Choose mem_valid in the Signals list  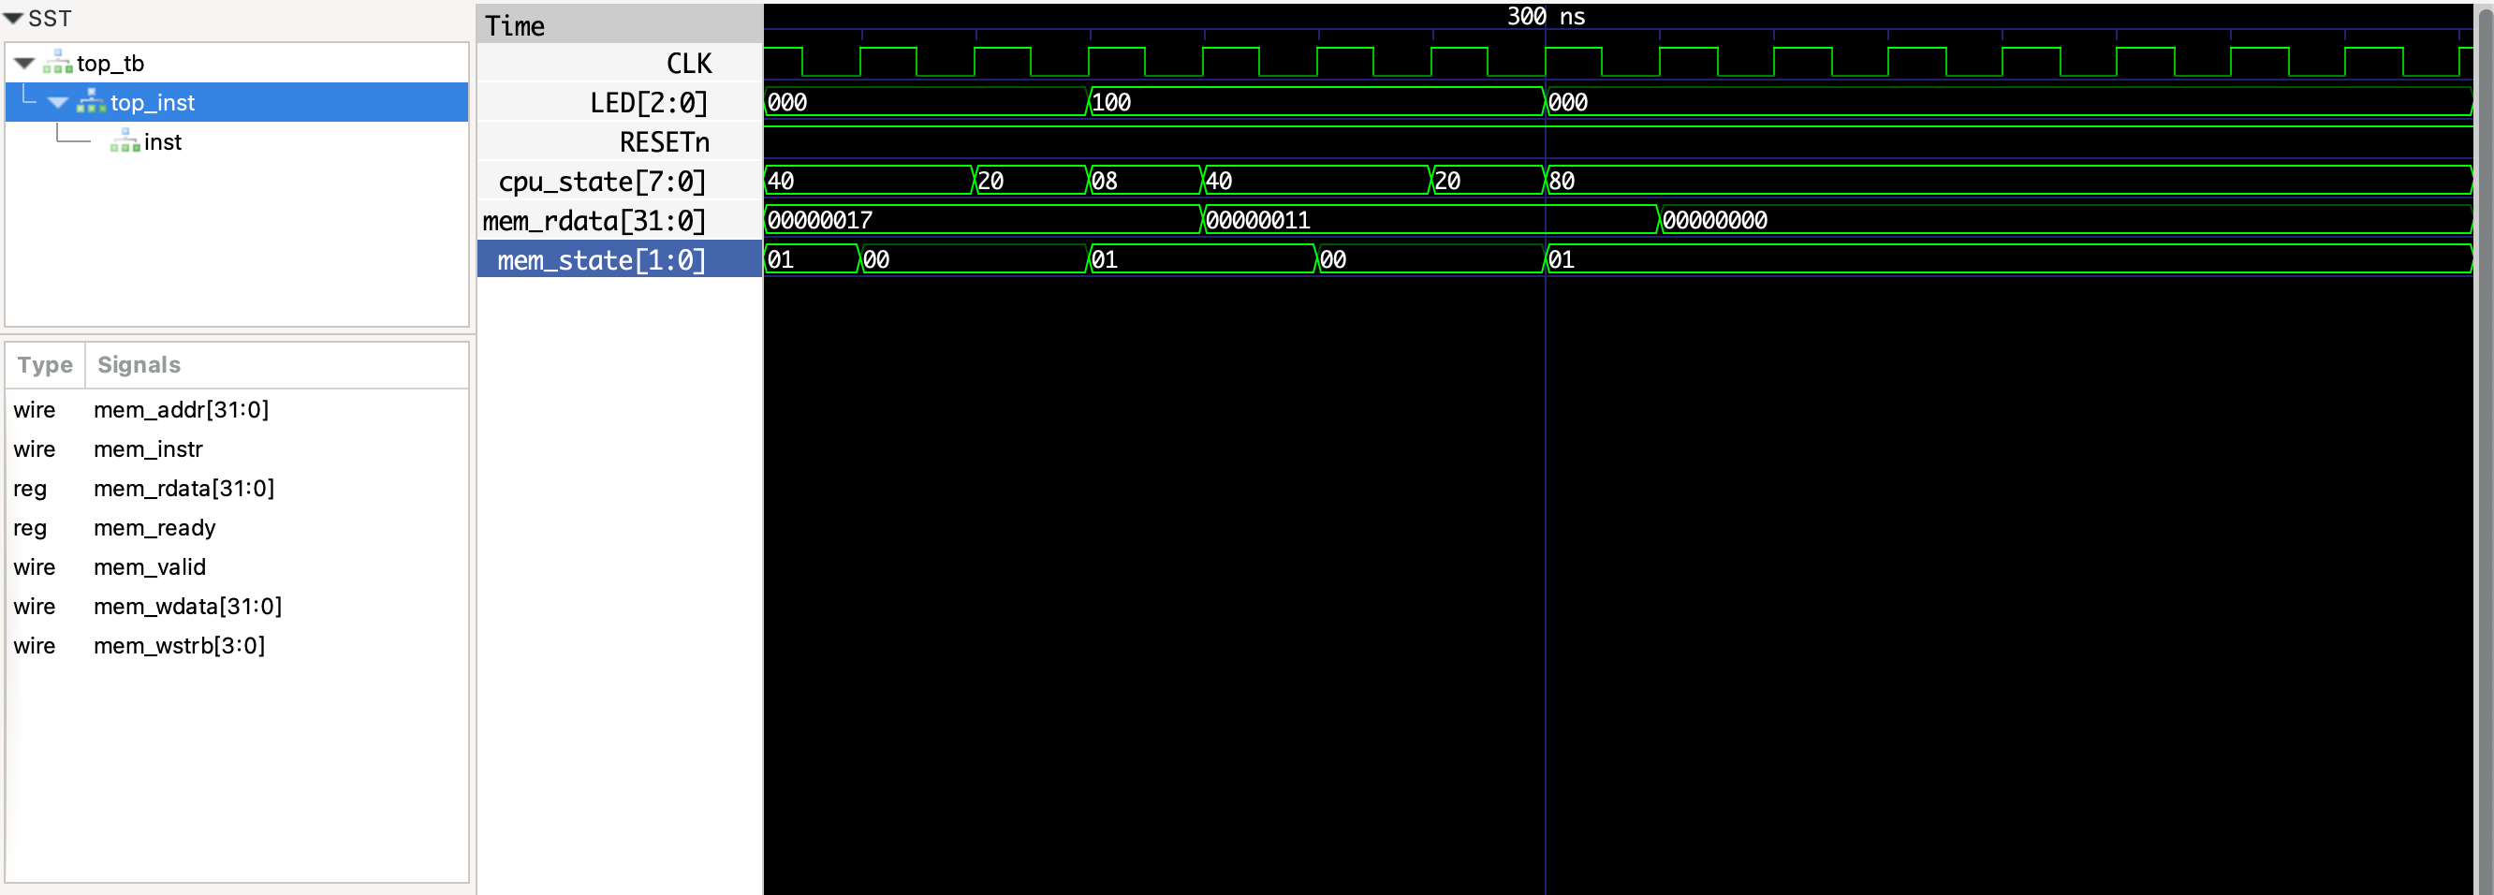pyautogui.click(x=150, y=566)
